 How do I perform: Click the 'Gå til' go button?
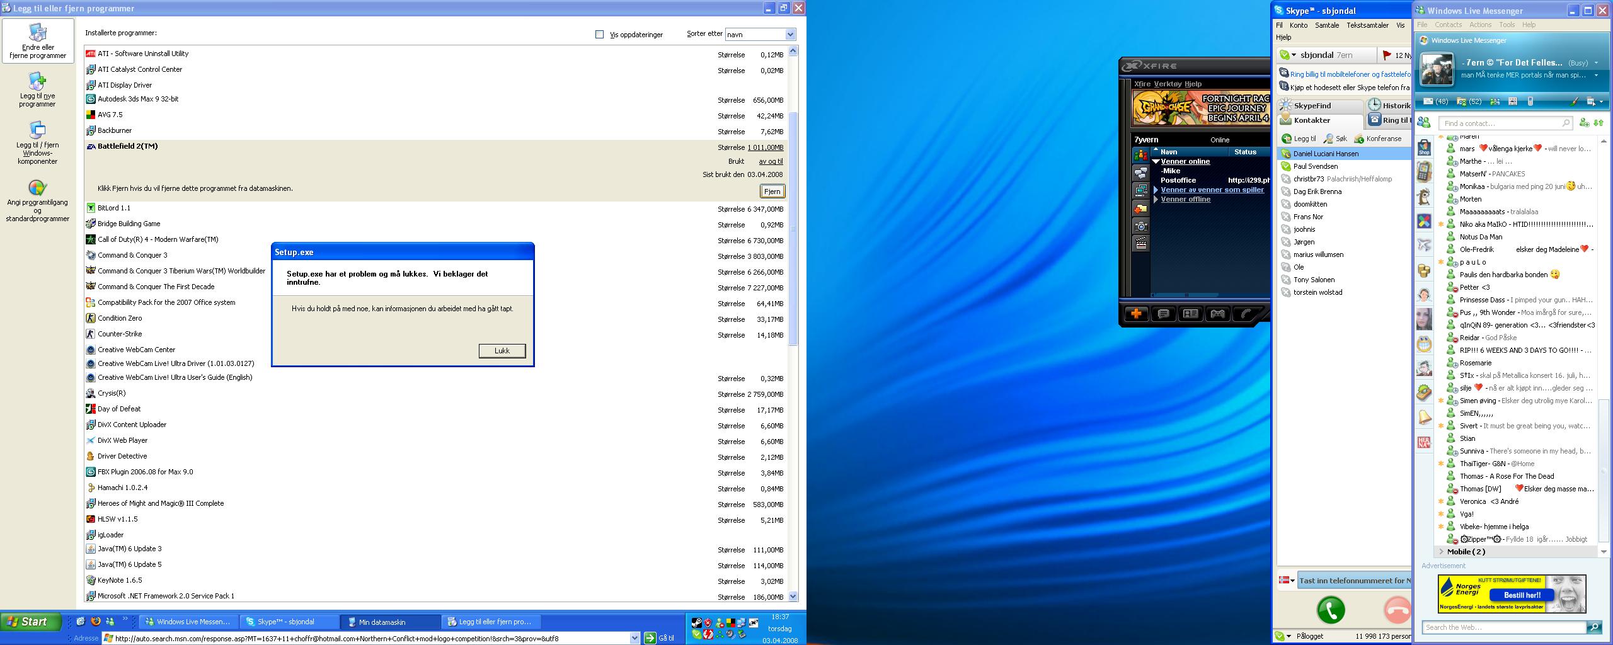click(659, 638)
